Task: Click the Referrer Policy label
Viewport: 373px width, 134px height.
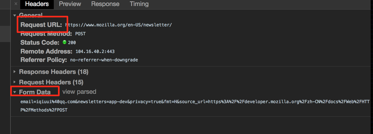Action: [x=44, y=60]
